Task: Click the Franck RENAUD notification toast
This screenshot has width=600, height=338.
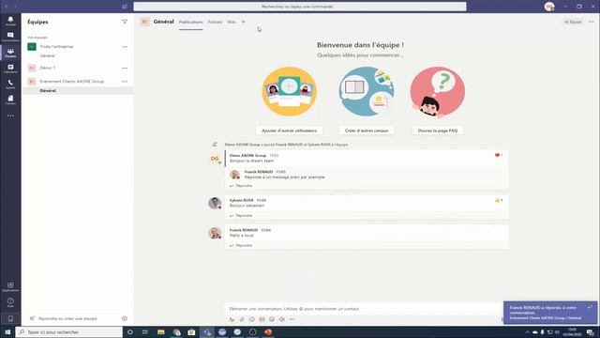Action: coord(550,313)
